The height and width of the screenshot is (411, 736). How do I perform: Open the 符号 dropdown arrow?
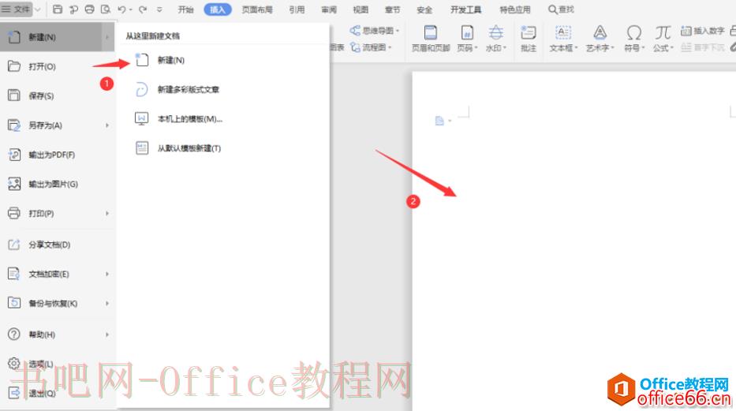[x=643, y=48]
